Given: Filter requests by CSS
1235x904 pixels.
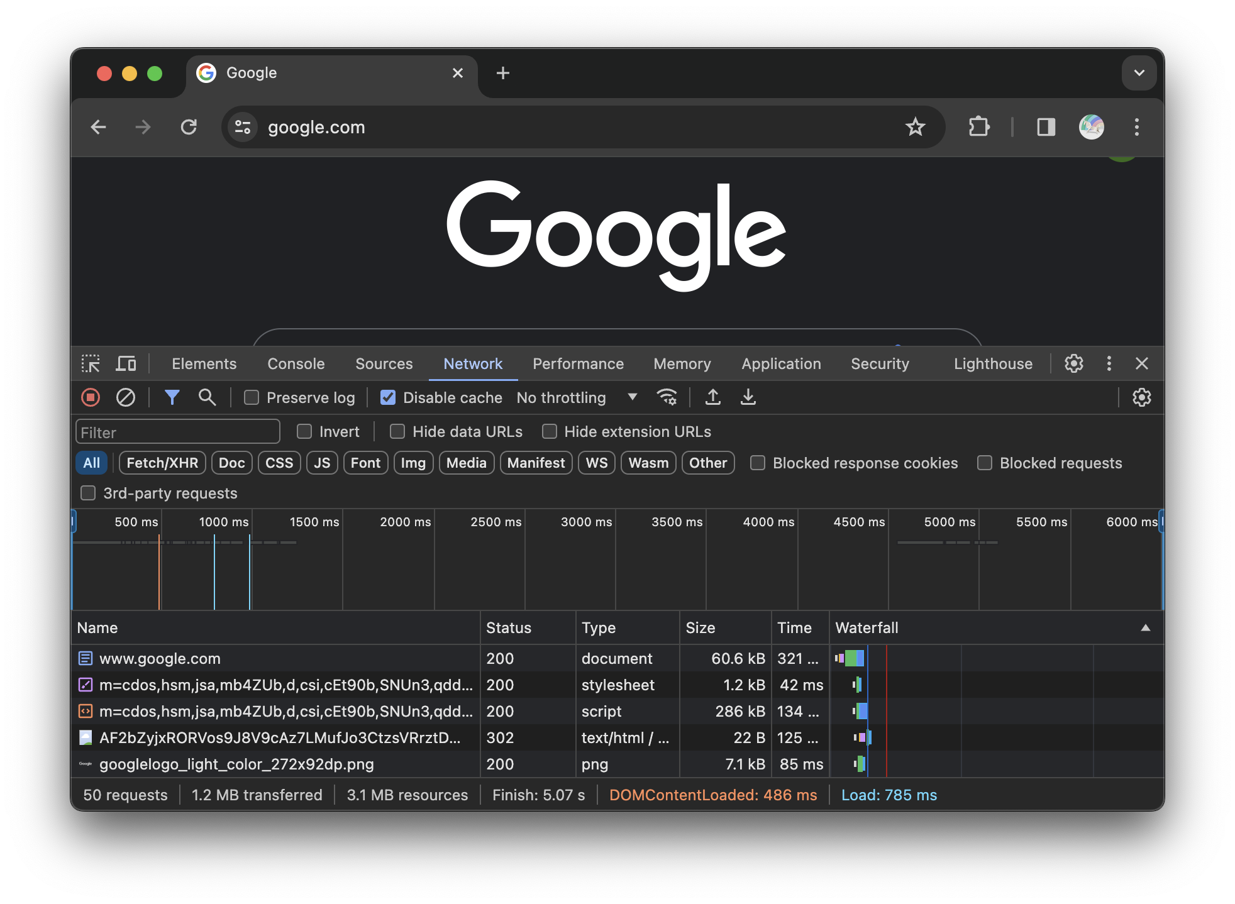Looking at the screenshot, I should click(x=279, y=463).
